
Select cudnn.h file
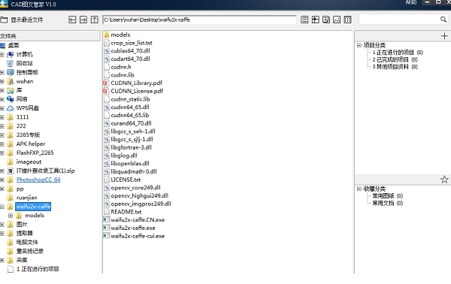pos(121,67)
